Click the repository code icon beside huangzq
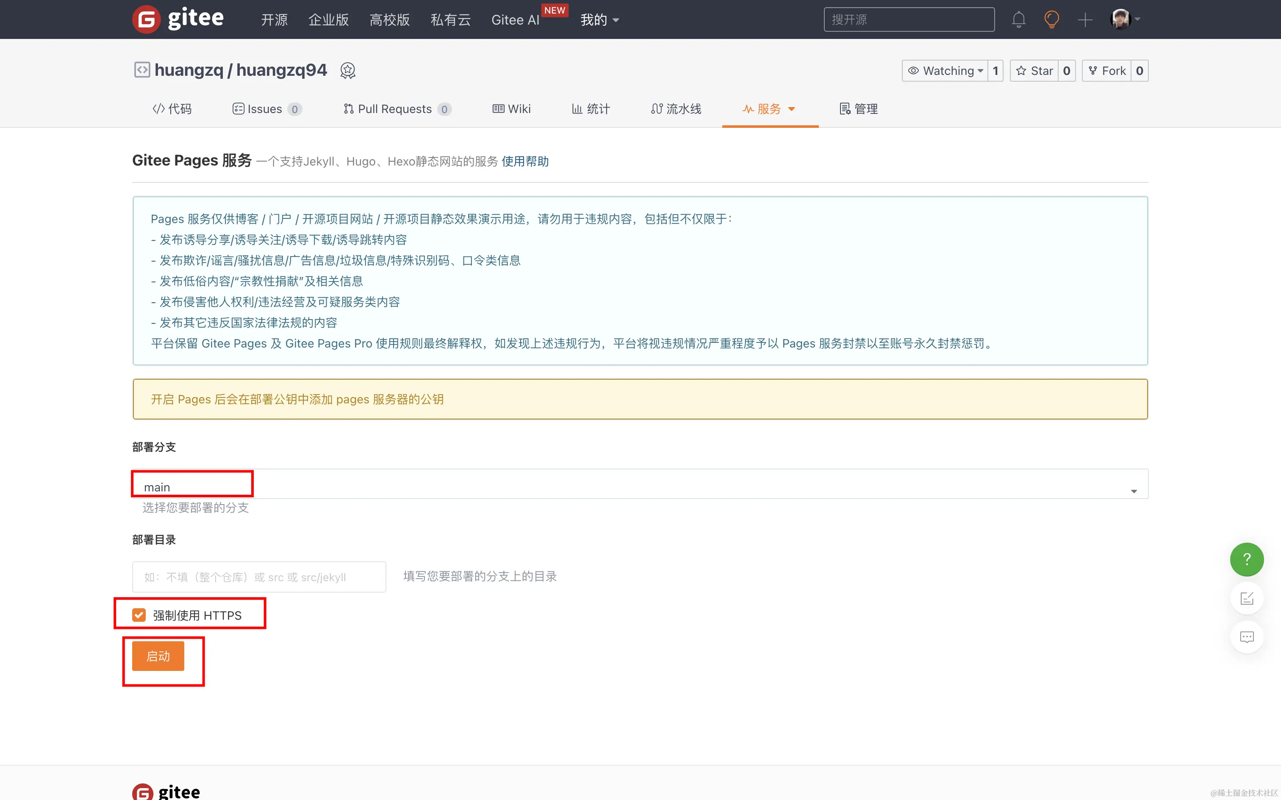 (142, 70)
